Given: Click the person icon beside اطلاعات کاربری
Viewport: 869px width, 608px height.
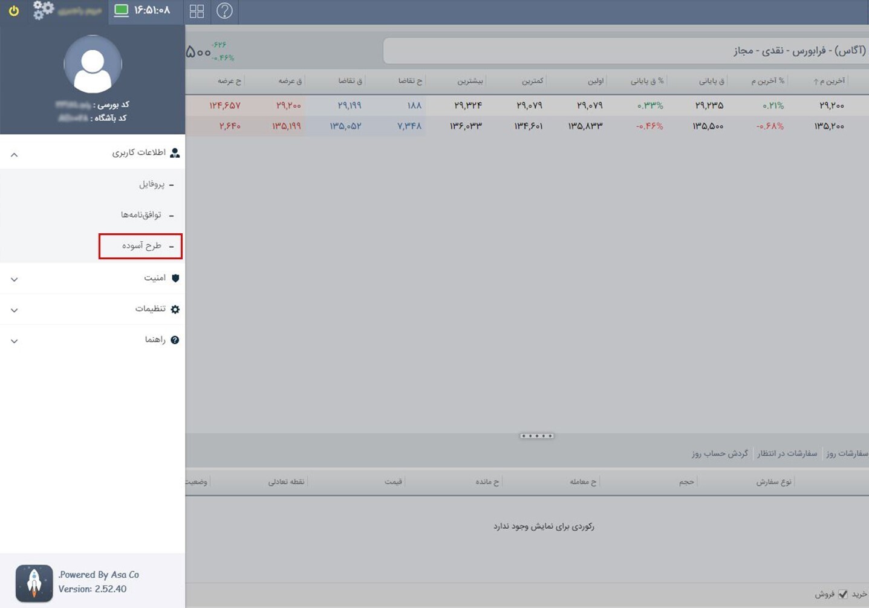Looking at the screenshot, I should 175,153.
